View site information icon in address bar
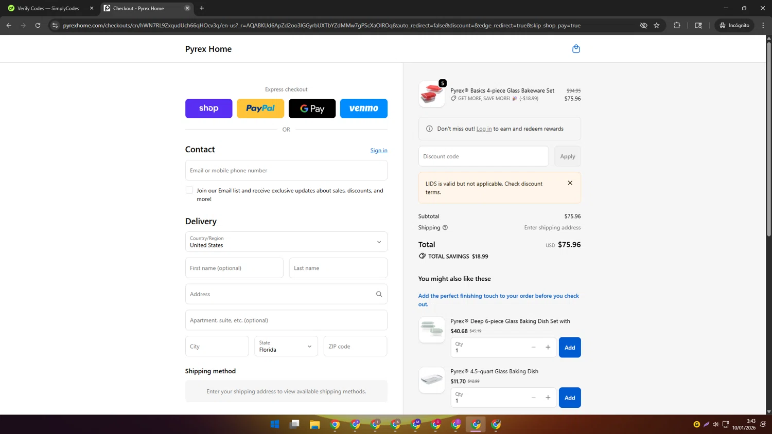 [x=55, y=25]
